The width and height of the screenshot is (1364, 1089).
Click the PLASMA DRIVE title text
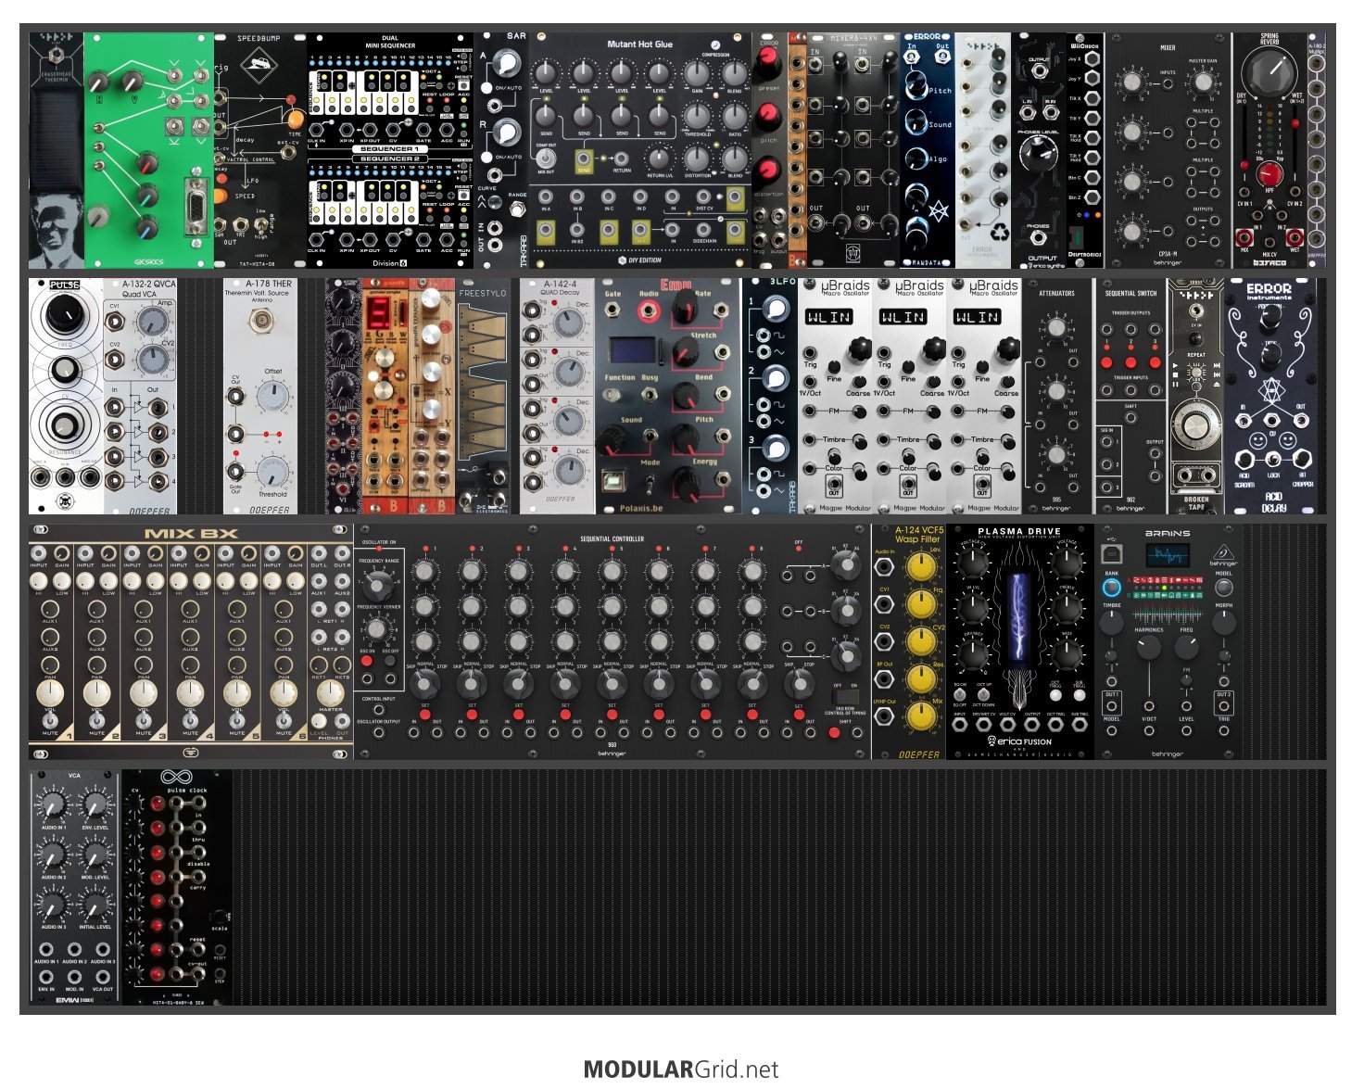1019,532
